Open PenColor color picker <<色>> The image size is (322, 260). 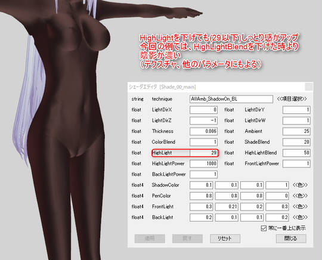pos(300,196)
